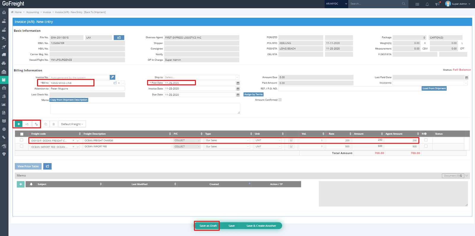Open the AR/AP/DC search type dropdown

coord(336,4)
